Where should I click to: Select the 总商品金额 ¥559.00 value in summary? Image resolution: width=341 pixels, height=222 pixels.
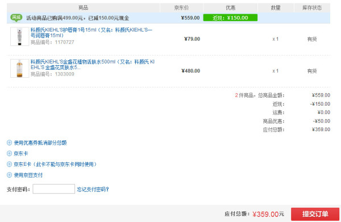point(321,95)
